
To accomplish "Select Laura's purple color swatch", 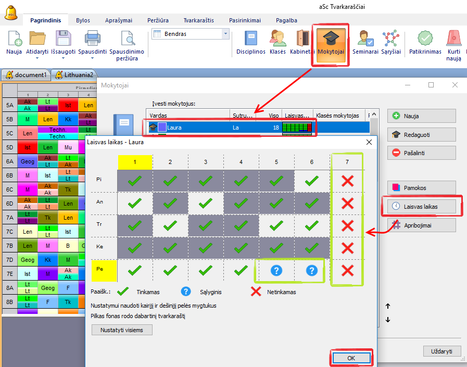I will [x=162, y=127].
